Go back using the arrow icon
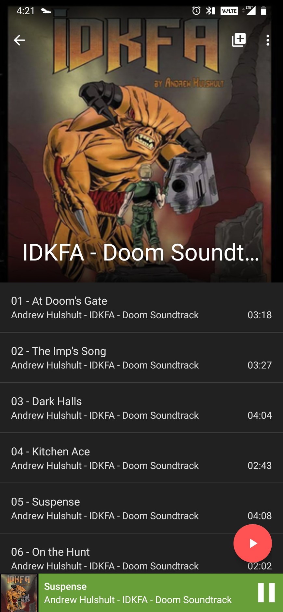The height and width of the screenshot is (612, 283). 19,40
